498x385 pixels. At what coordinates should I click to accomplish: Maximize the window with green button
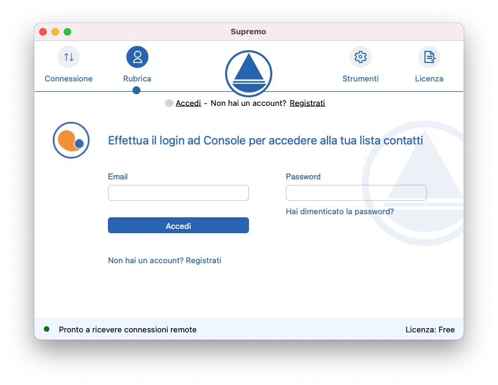tap(67, 32)
